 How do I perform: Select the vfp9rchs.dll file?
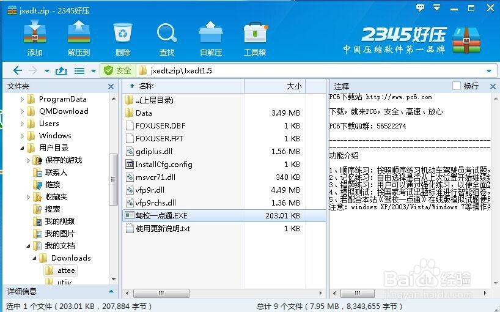[224, 202]
